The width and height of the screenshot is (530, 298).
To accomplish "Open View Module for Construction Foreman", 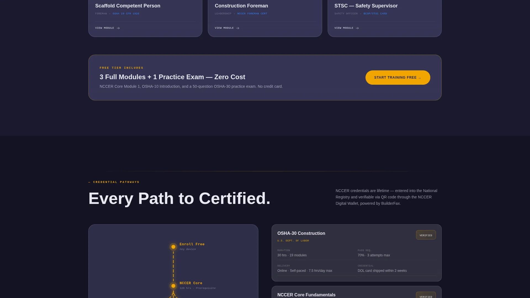I will tap(227, 28).
